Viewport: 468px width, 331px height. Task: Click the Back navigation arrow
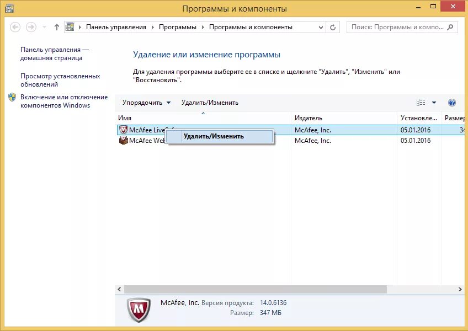click(x=15, y=27)
